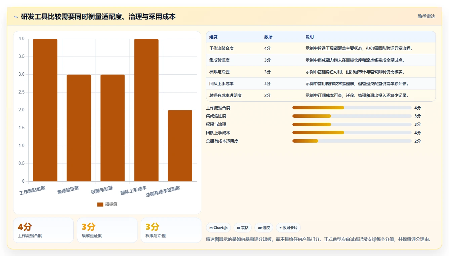
Task: Click the page title 研发工具比较需要同时衡量
Action: 98,17
